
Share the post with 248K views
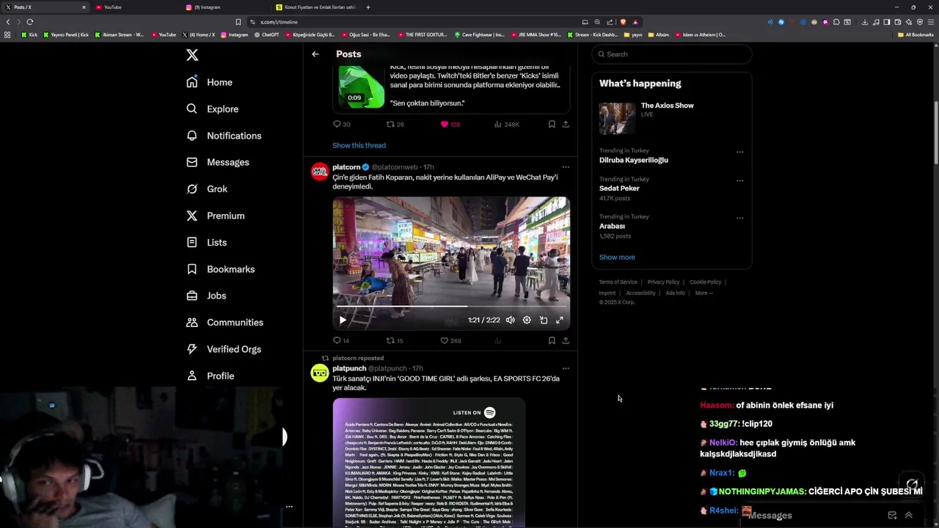[566, 125]
